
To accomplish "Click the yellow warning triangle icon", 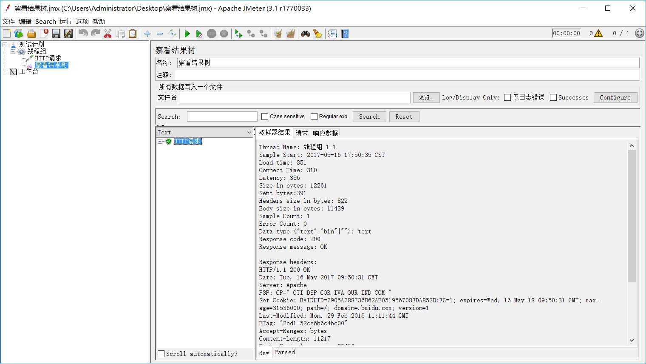I will click(598, 33).
